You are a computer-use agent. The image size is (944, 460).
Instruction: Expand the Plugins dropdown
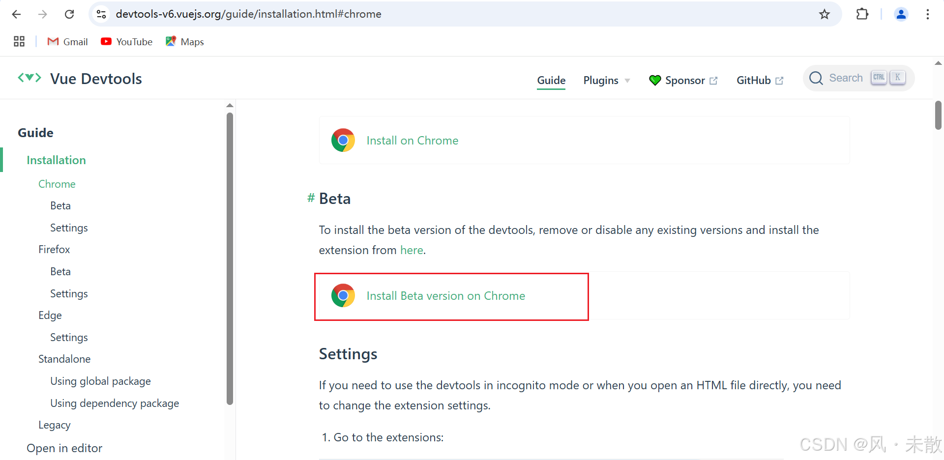[x=606, y=80]
